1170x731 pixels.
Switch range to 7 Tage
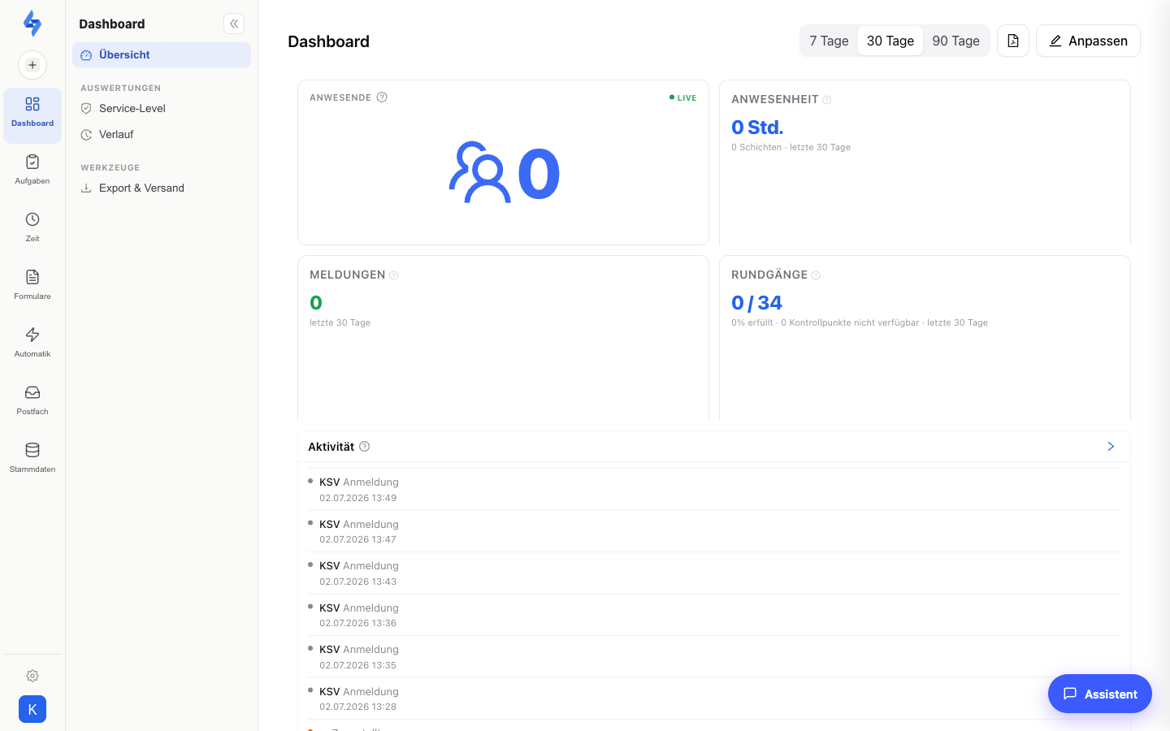click(x=829, y=41)
